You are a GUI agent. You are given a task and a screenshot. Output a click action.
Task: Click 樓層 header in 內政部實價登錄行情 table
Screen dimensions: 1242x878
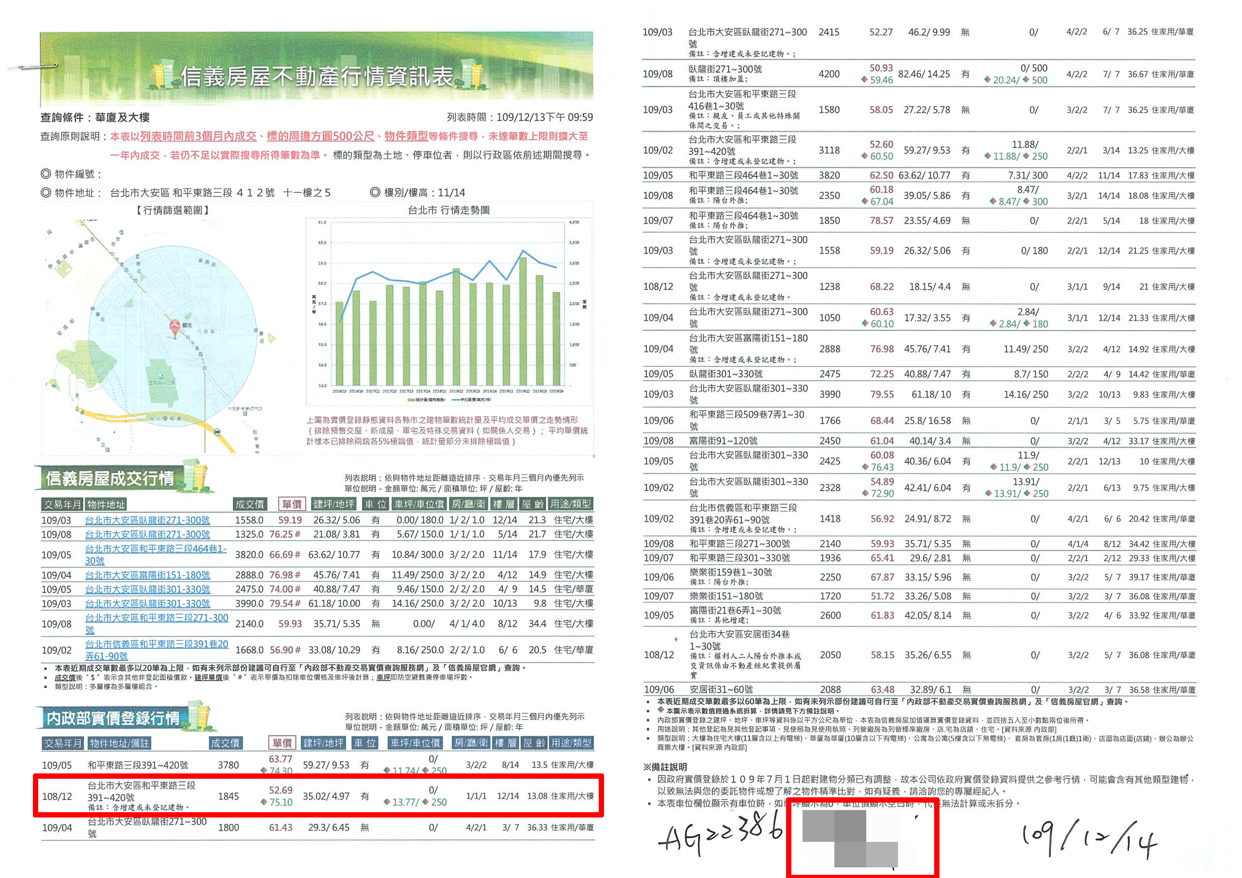(x=505, y=743)
